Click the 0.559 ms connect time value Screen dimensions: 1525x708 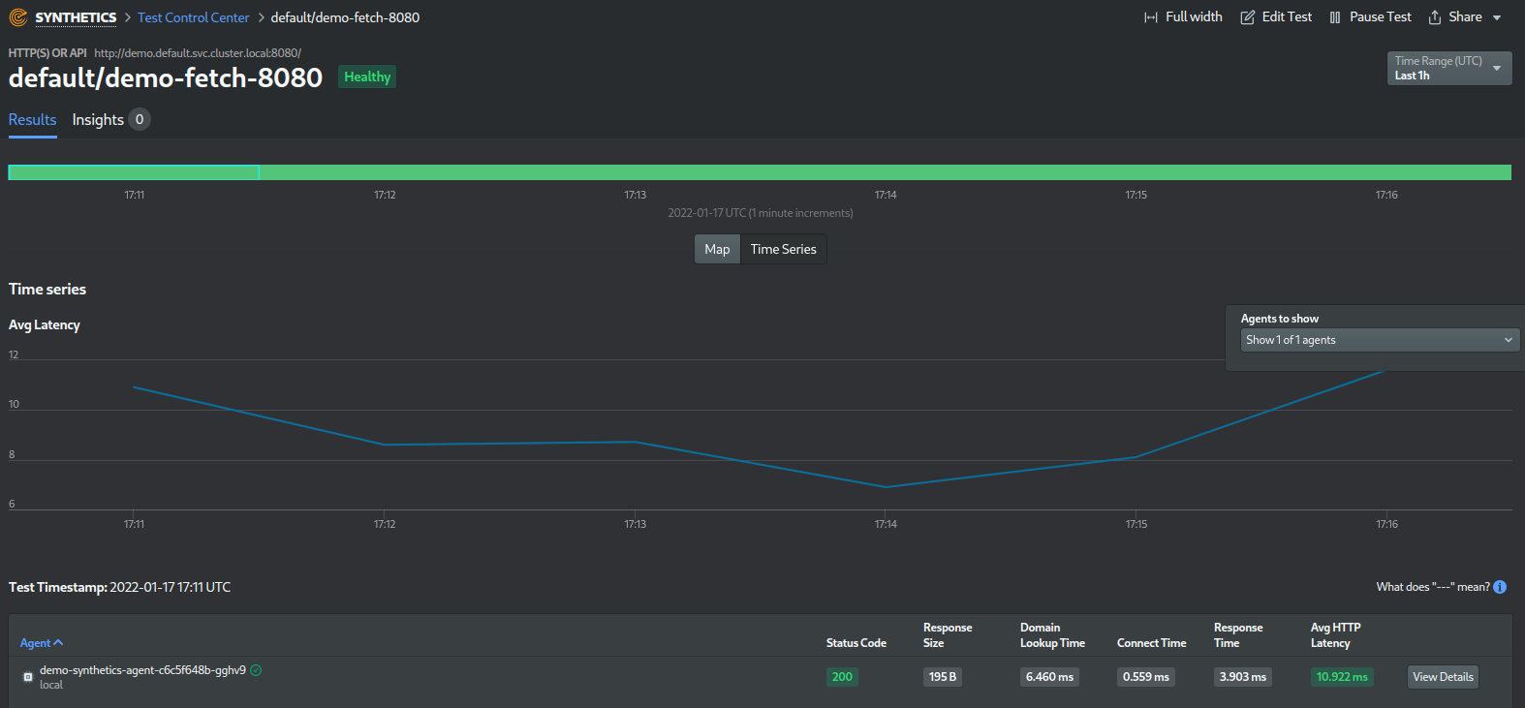[1146, 677]
